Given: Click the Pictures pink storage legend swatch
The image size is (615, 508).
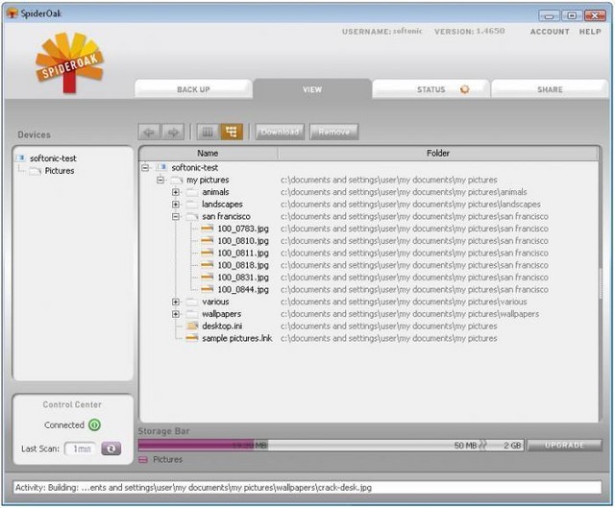Looking at the screenshot, I should tap(143, 460).
